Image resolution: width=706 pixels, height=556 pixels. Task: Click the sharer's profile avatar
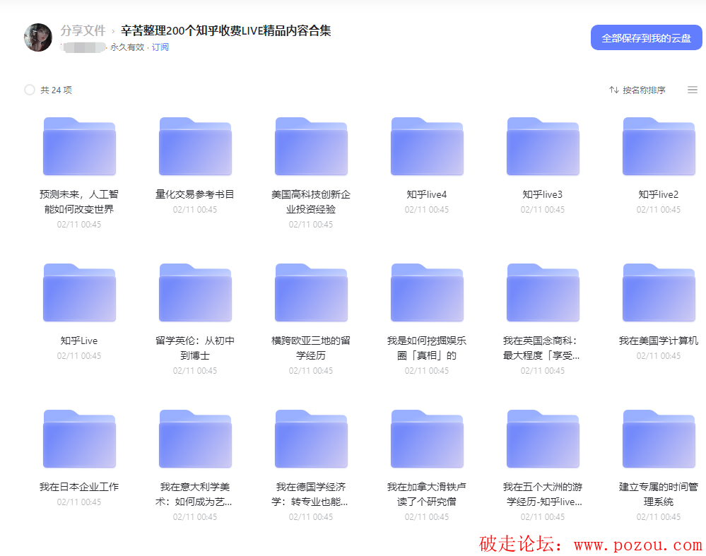(38, 37)
